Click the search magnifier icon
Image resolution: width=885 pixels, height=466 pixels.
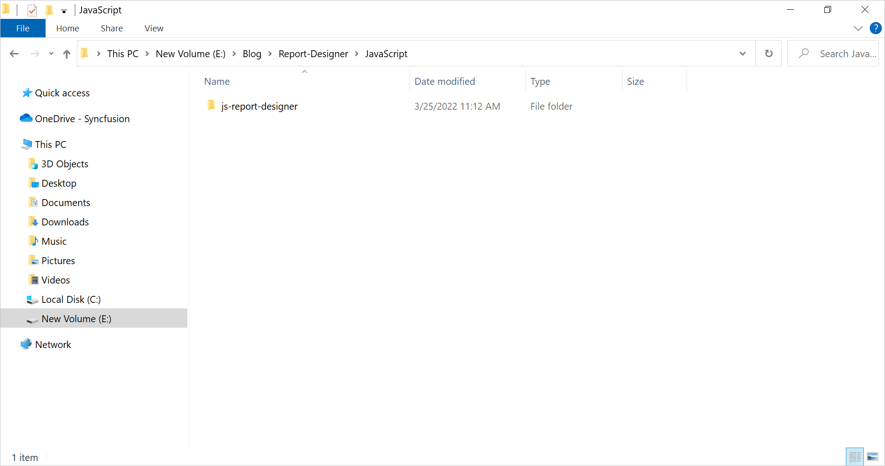tap(804, 53)
